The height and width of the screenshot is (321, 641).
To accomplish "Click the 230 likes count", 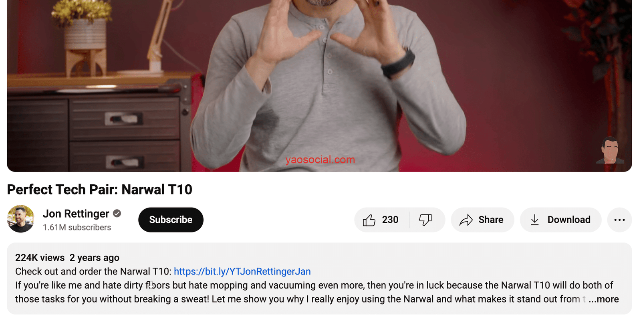I will pos(390,220).
